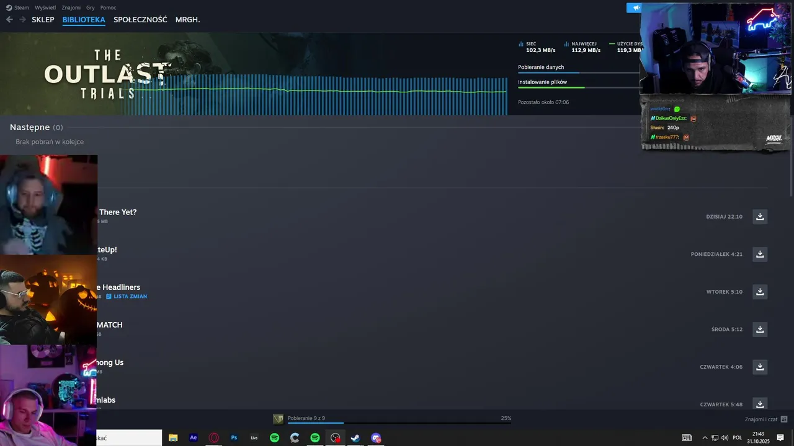
Task: Open Steam from the taskbar
Action: [355, 438]
